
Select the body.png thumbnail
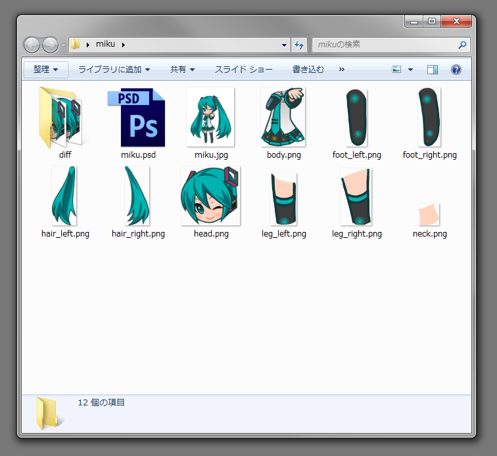[283, 117]
